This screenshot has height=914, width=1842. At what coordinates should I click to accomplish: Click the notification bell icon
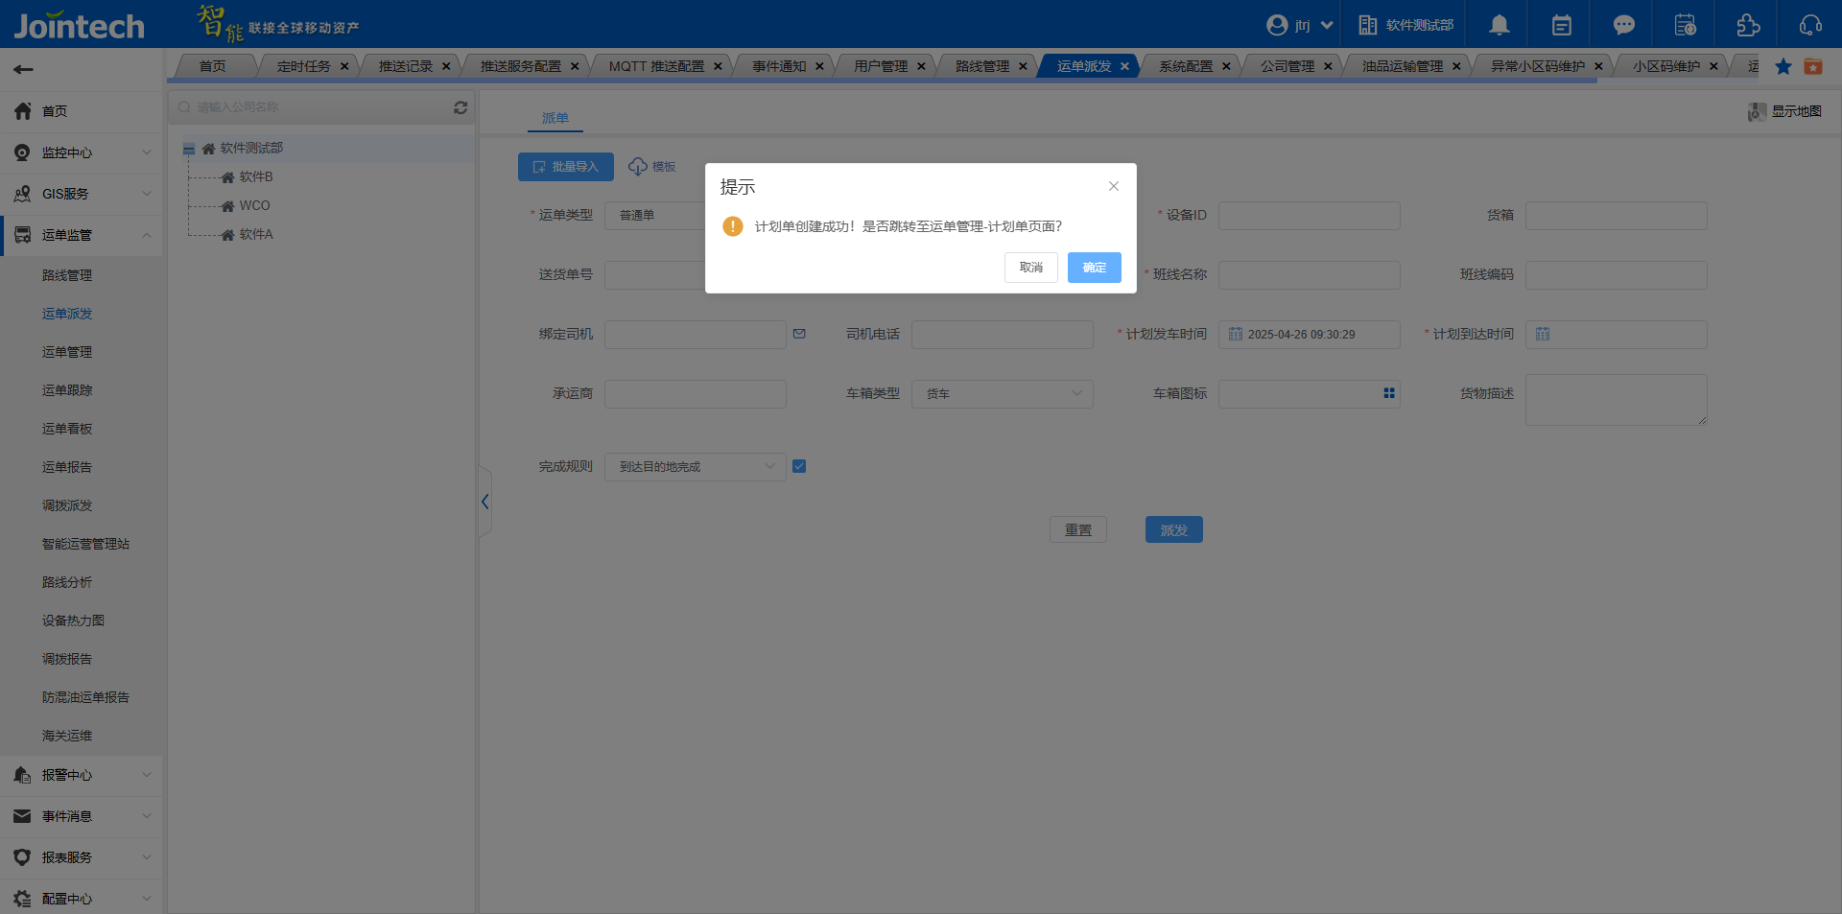(x=1499, y=25)
